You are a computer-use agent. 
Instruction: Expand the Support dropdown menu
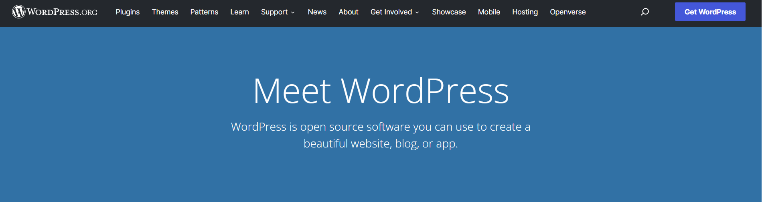coord(278,12)
